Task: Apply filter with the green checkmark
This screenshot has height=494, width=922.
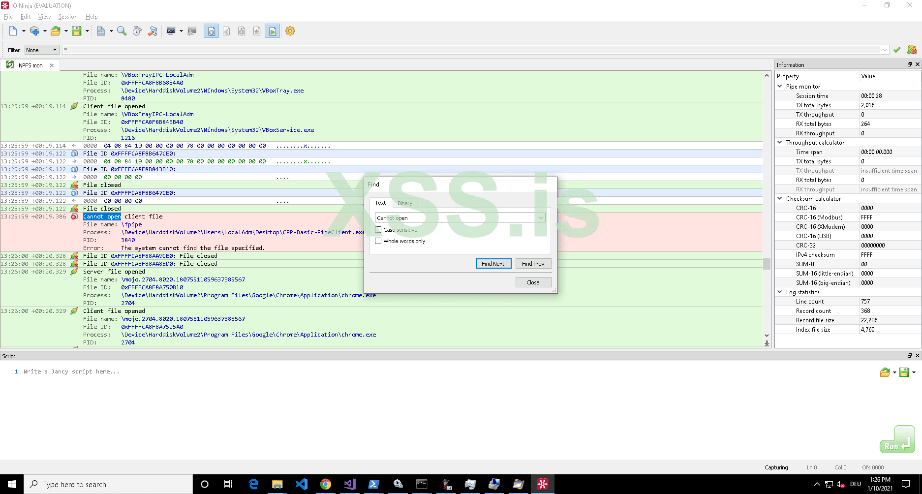Action: pyautogui.click(x=897, y=50)
